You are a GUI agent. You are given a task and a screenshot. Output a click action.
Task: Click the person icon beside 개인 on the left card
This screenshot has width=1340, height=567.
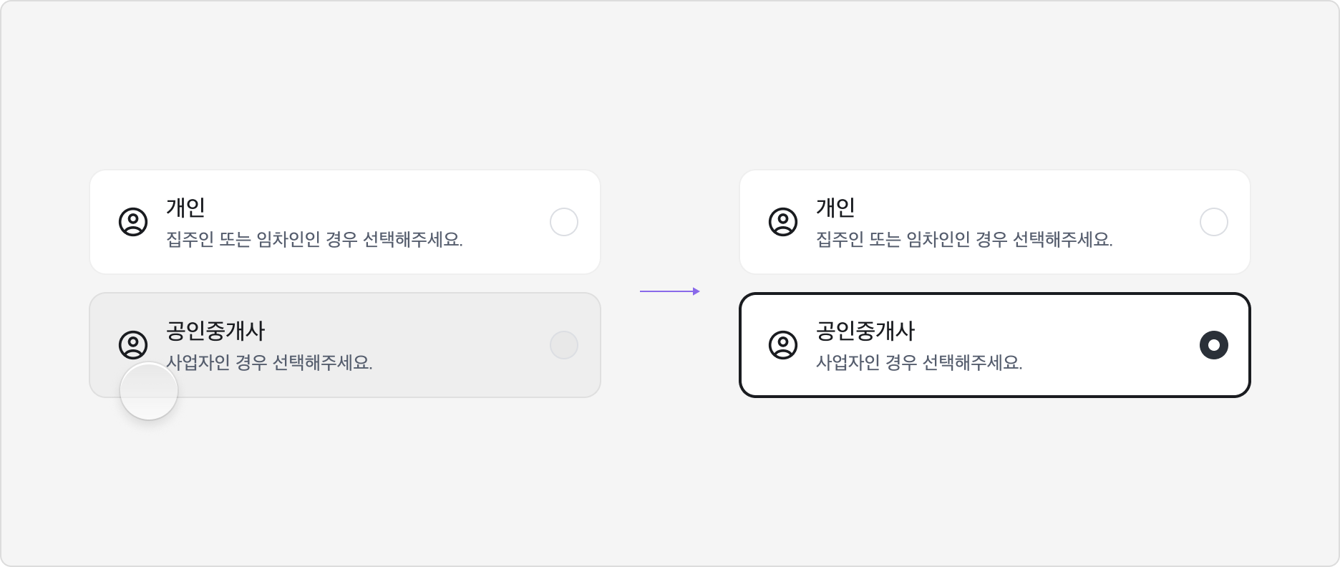(132, 222)
